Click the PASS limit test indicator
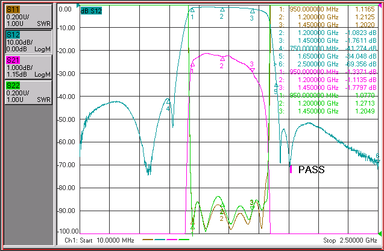This screenshot has width=384, height=251. (x=311, y=170)
